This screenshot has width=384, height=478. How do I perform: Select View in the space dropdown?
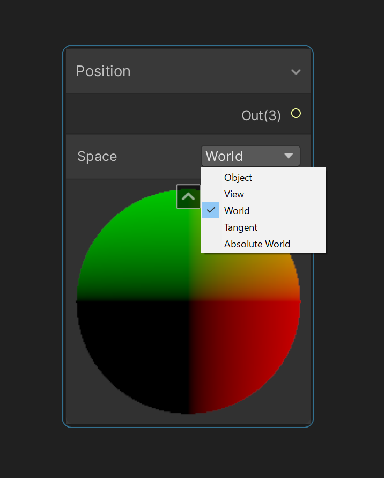(263, 194)
